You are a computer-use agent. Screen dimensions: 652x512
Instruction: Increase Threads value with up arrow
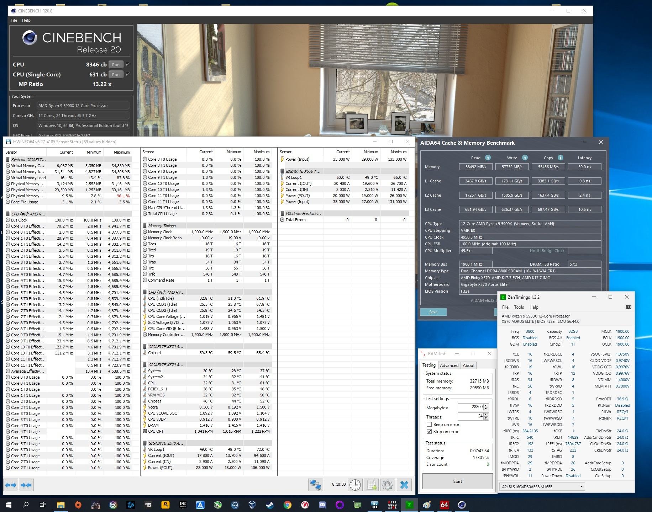(x=486, y=415)
